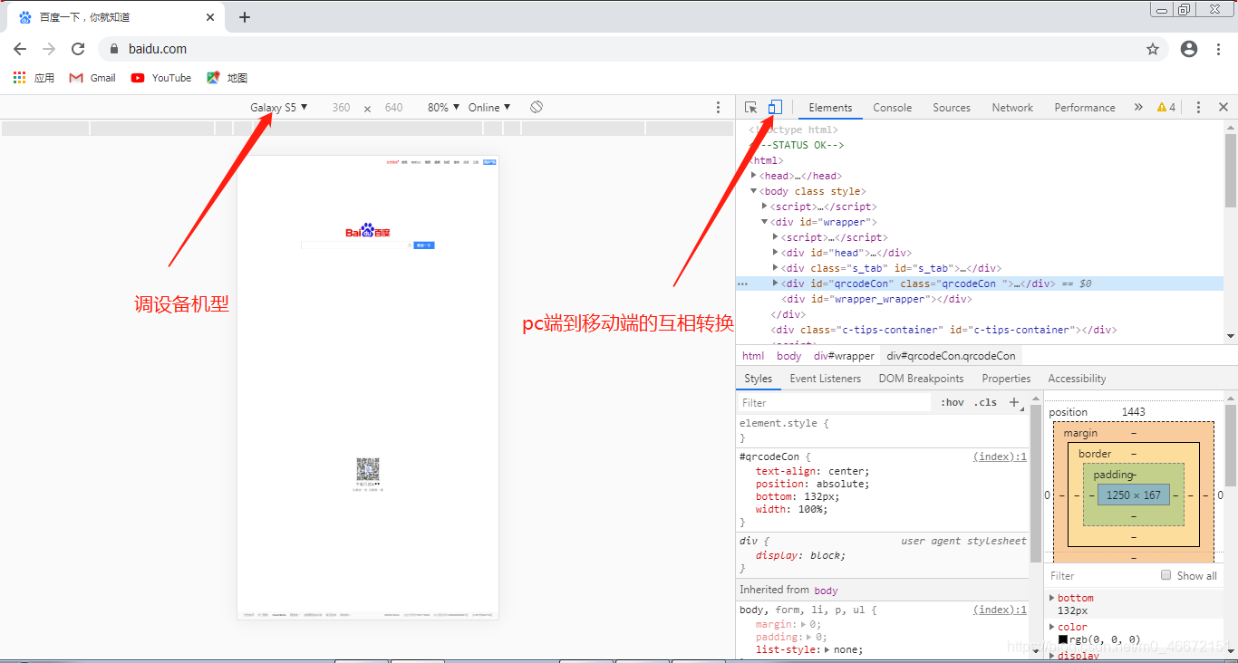Click the address bar URL

tap(158, 49)
